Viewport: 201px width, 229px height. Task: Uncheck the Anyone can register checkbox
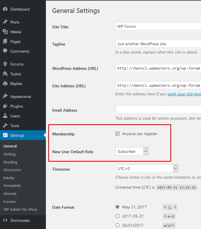click(x=117, y=134)
